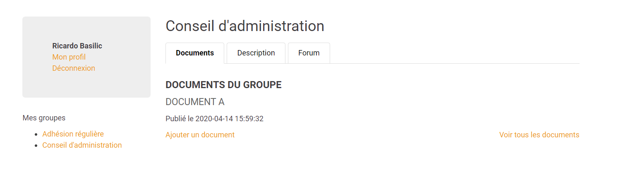The height and width of the screenshot is (175, 623).
Task: Open the Description tab
Action: tap(256, 53)
